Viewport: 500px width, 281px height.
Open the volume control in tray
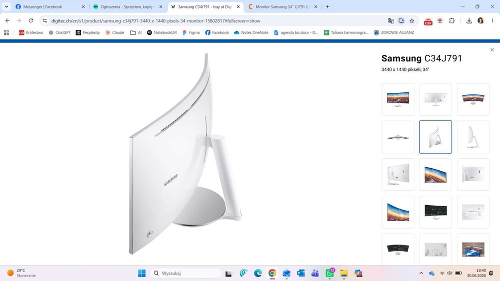449,273
